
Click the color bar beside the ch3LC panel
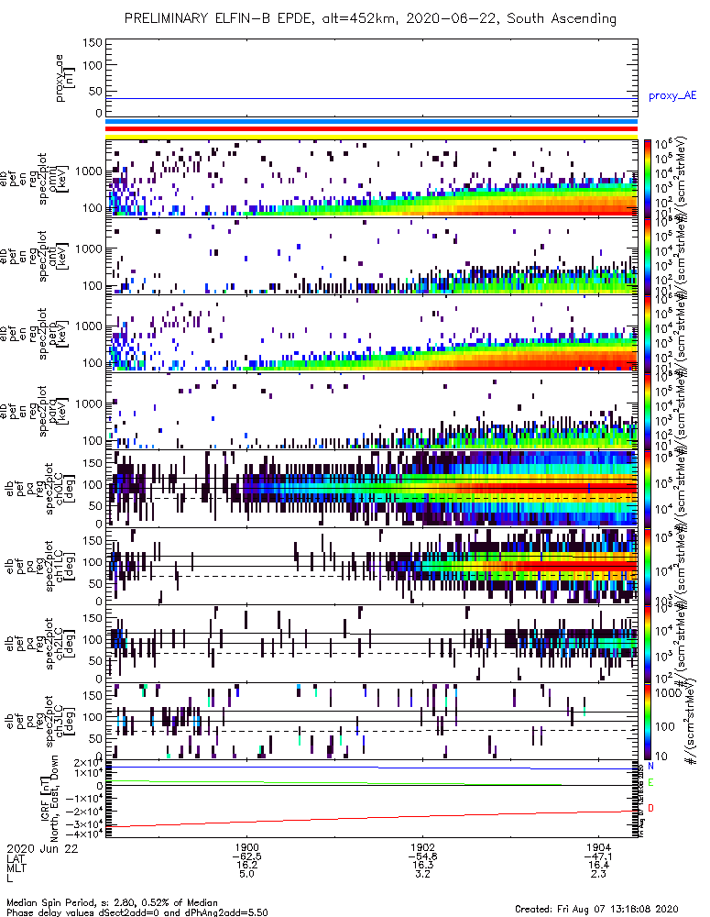click(x=648, y=721)
